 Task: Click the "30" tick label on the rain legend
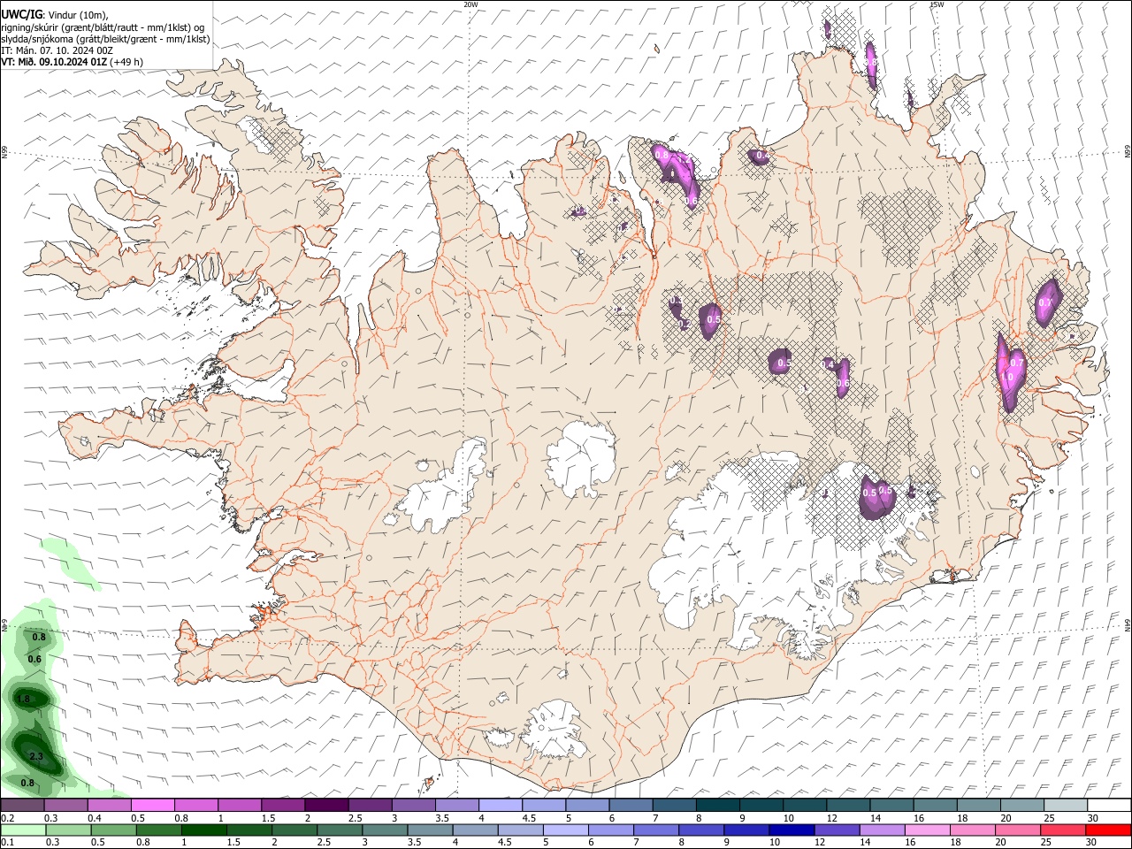1093,843
